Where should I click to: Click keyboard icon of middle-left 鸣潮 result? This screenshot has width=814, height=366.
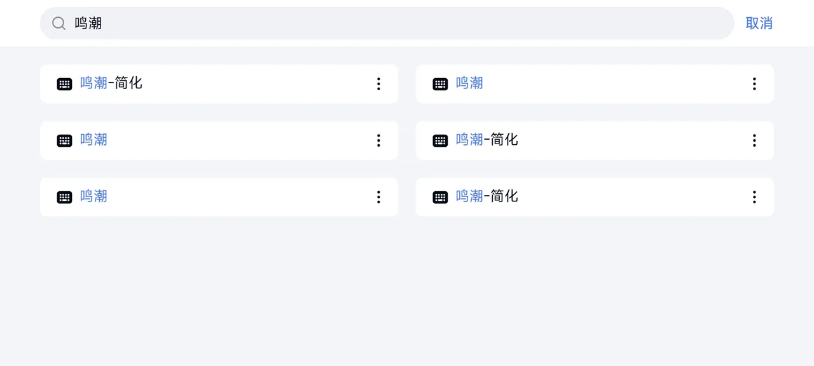(64, 140)
